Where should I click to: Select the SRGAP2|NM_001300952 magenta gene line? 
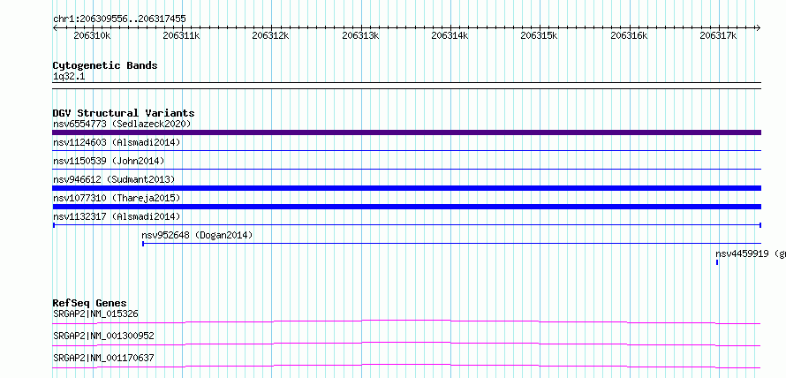[x=406, y=344]
